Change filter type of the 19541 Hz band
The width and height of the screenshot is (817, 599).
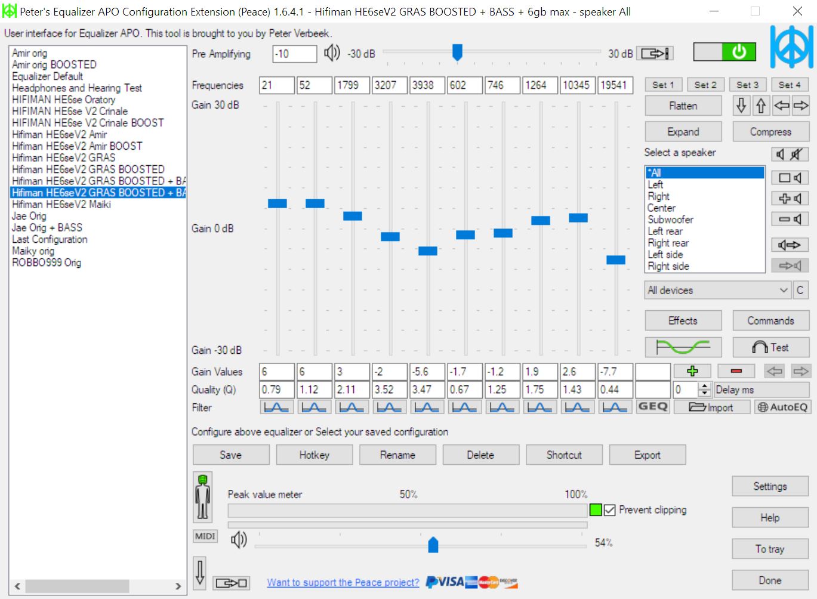point(615,407)
